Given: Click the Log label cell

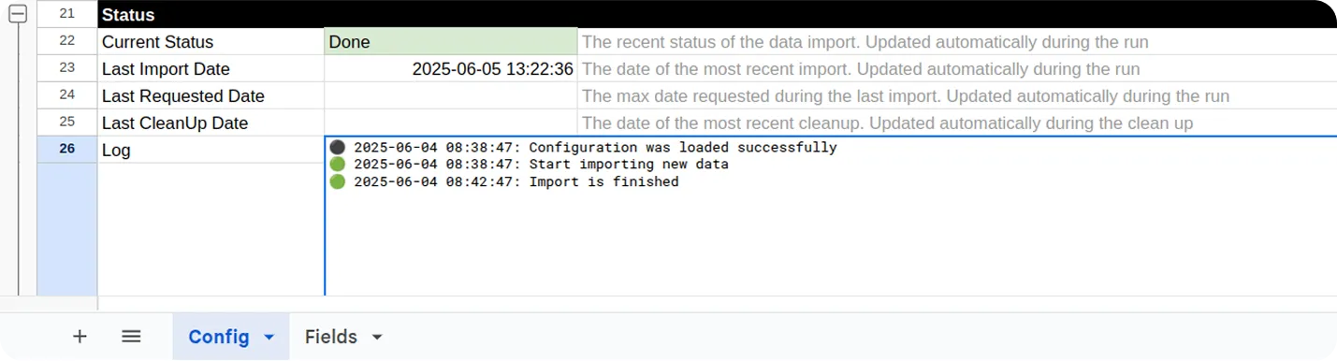Looking at the screenshot, I should (211, 150).
